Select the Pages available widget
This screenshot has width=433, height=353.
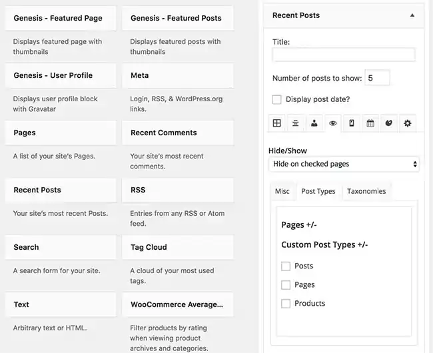61,133
